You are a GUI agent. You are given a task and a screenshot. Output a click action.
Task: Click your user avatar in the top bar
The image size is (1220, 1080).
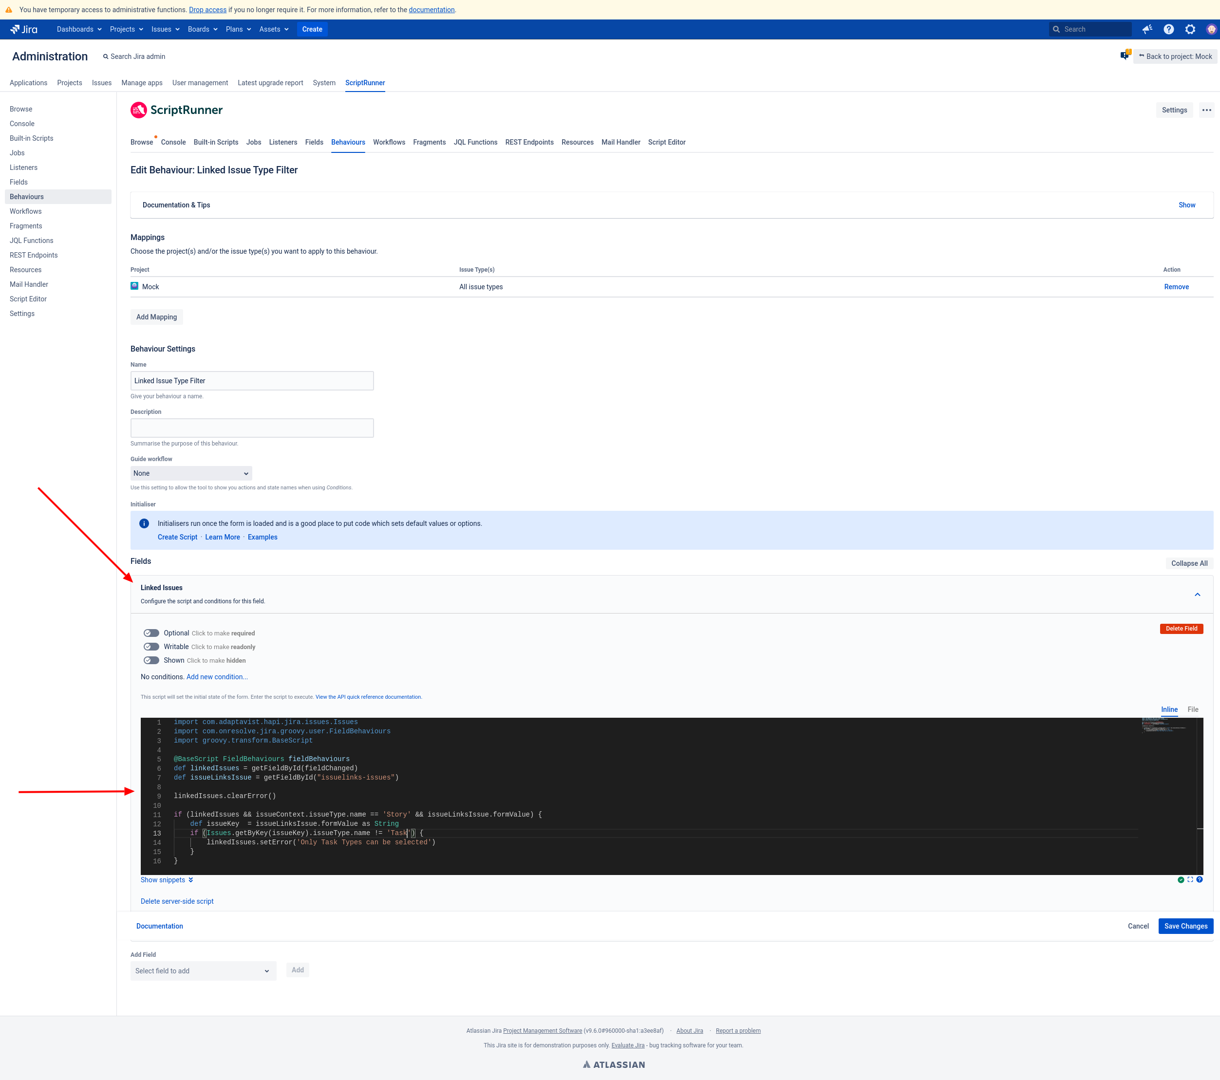coord(1210,29)
